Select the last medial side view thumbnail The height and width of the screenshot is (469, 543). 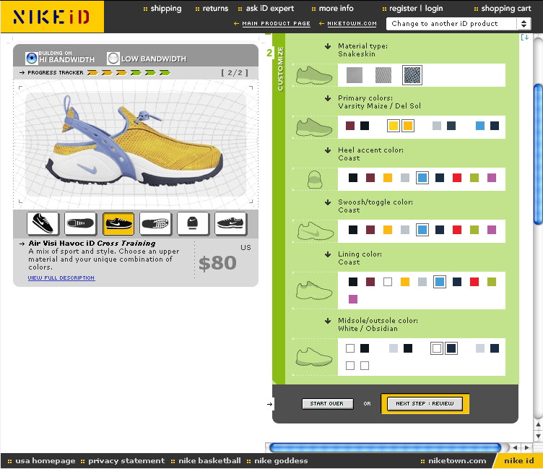230,223
